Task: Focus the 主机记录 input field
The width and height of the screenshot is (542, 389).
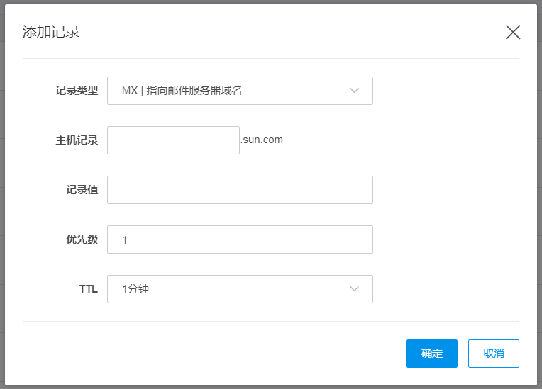Action: (173, 140)
